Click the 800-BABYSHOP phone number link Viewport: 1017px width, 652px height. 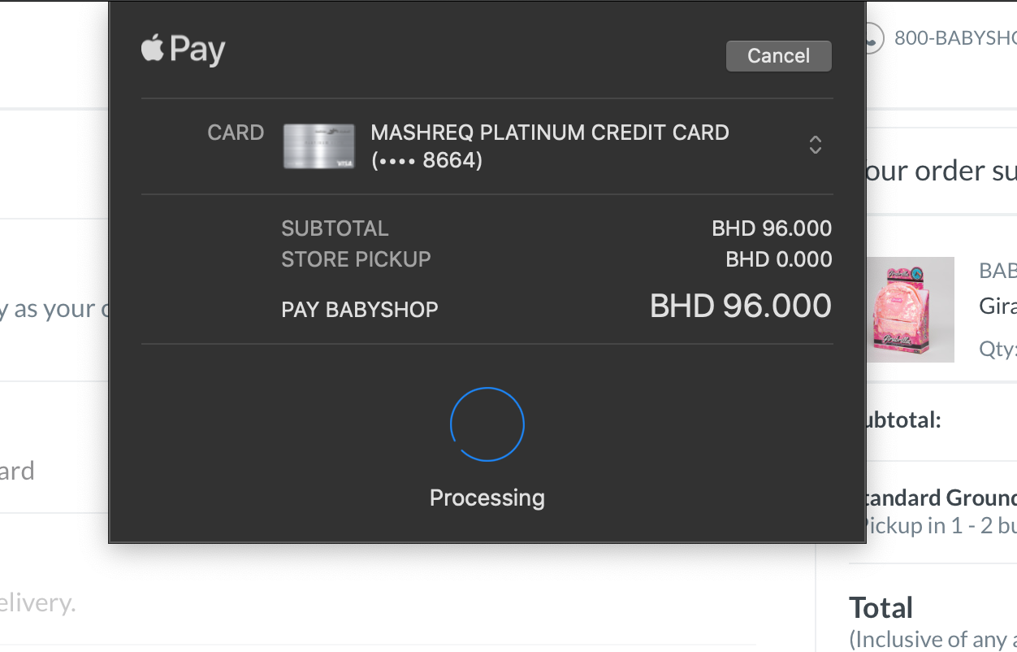(954, 38)
